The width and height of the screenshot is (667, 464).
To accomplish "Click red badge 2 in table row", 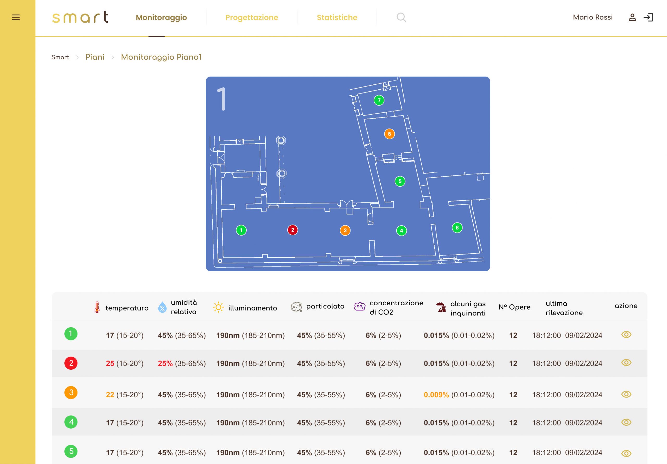I will tap(71, 363).
